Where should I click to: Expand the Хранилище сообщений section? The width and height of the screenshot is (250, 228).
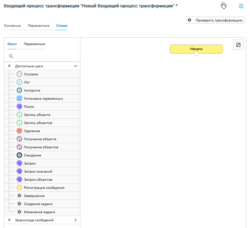pyautogui.click(x=75, y=220)
